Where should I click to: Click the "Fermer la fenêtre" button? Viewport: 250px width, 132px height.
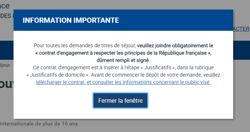tap(120, 100)
